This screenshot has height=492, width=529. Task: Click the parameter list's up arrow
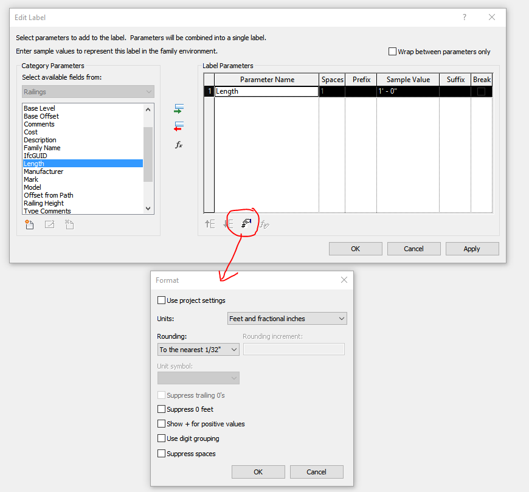pyautogui.click(x=148, y=109)
